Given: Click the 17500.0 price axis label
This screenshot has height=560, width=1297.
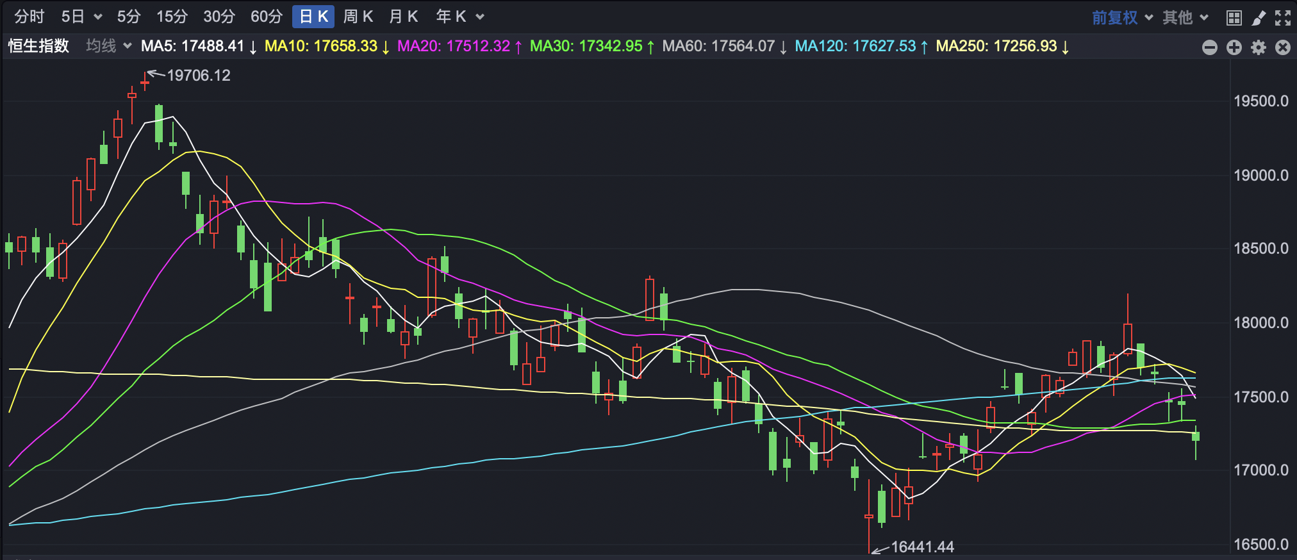Looking at the screenshot, I should (x=1261, y=397).
